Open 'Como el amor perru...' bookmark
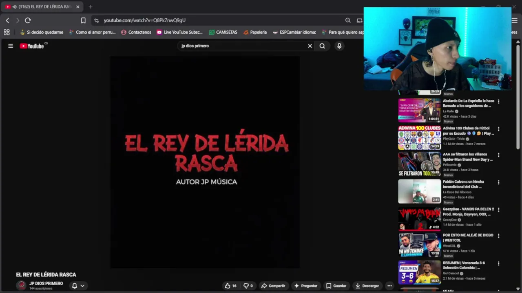522x293 pixels. click(x=92, y=32)
